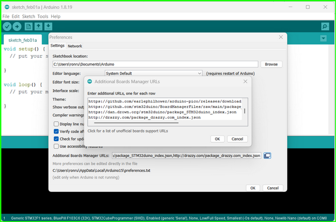Uncheck Verify code after upload
The height and width of the screenshot is (222, 336).
(x=56, y=131)
